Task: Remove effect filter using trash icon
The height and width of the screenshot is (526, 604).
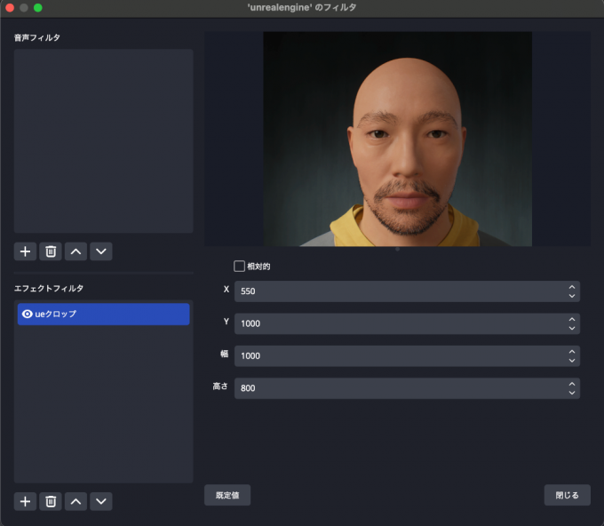Action: click(x=51, y=501)
